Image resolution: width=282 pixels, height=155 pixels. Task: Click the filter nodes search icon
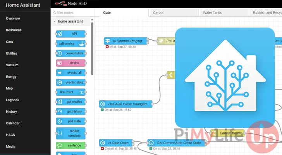54,12
